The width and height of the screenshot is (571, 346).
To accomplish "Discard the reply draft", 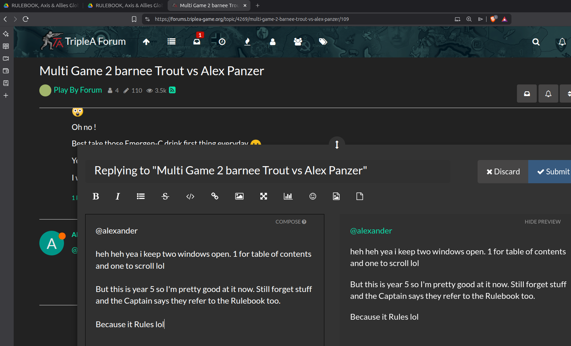I will click(503, 171).
